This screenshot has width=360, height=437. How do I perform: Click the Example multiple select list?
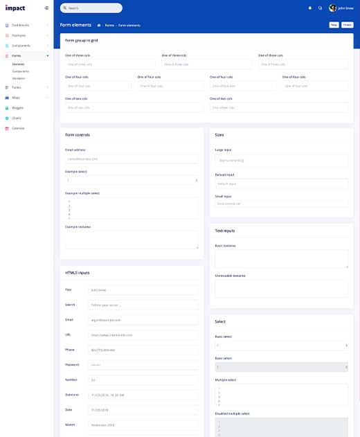click(x=132, y=208)
